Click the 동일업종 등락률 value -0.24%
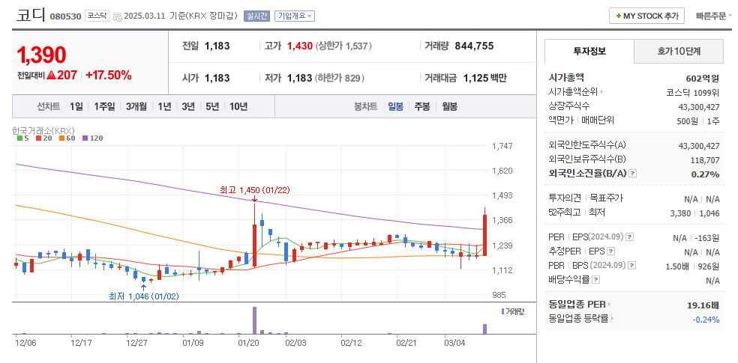The width and height of the screenshot is (738, 363). click(706, 320)
